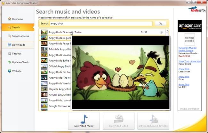Select the Angry Birds Seasons result row
The height and width of the screenshot is (133, 208).
click(x=55, y=55)
